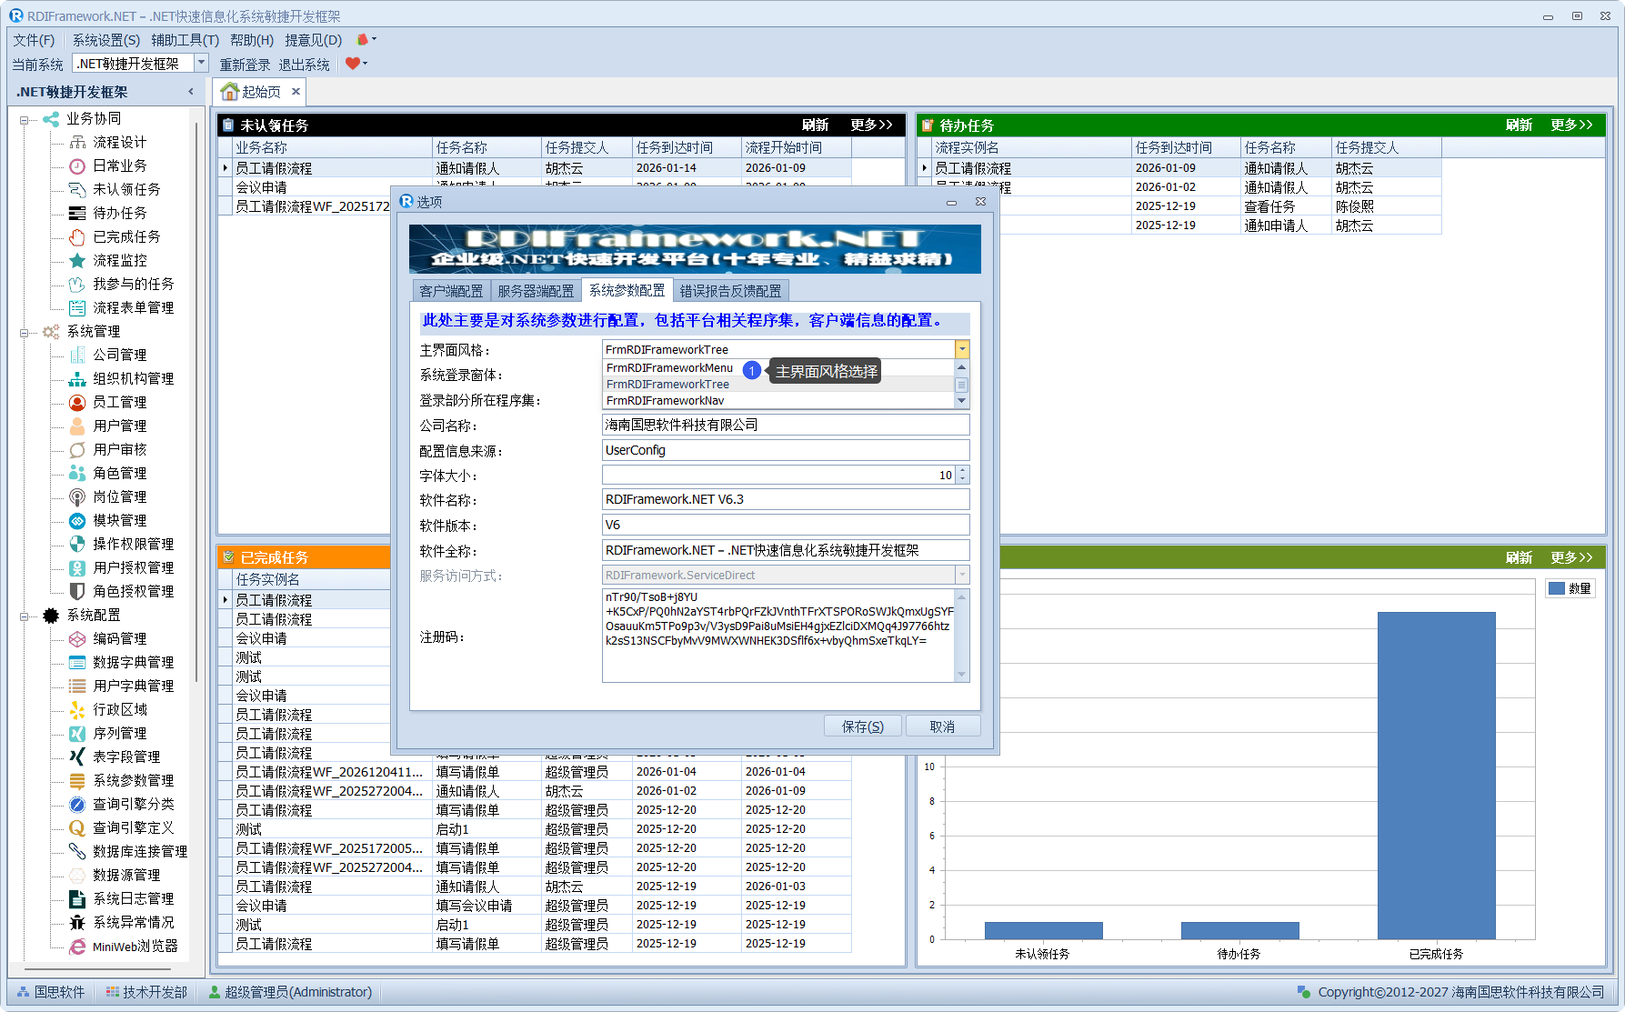Open the 辅助工具(T) menu
Image resolution: width=1625 pixels, height=1012 pixels.
coord(185,40)
